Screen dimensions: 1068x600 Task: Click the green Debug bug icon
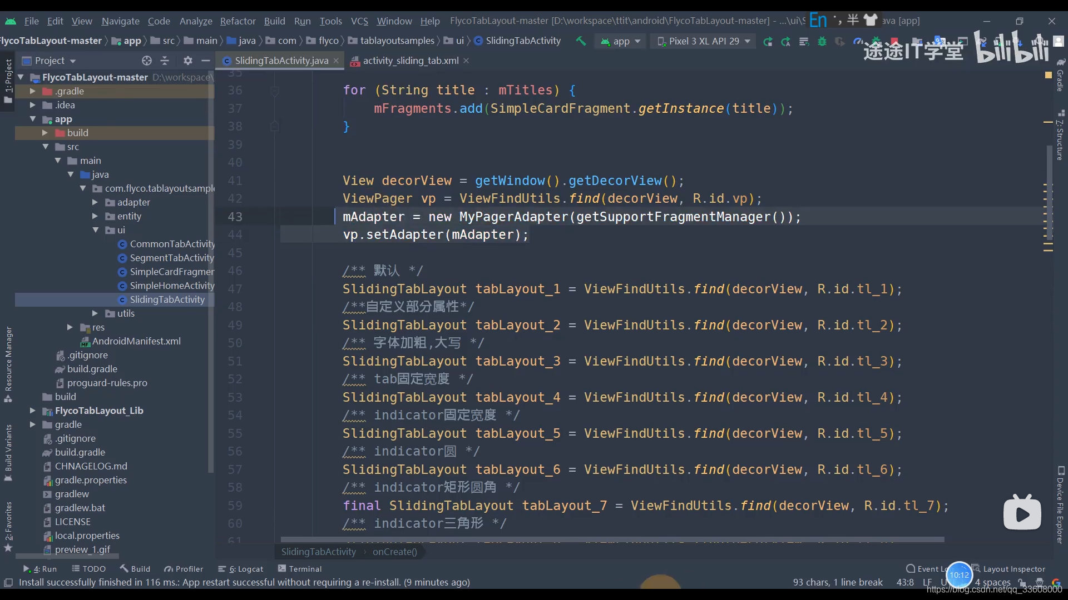coord(822,42)
